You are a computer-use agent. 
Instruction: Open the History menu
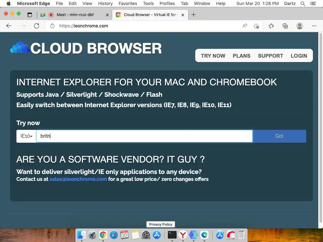click(105, 3)
